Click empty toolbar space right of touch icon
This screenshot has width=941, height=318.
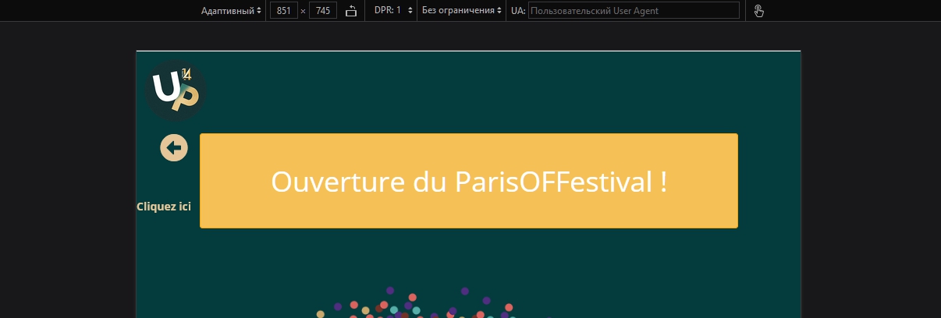click(850, 11)
